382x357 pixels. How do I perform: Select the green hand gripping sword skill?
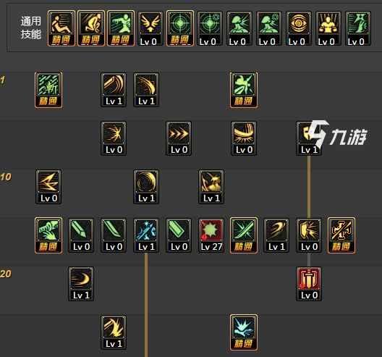click(x=48, y=235)
